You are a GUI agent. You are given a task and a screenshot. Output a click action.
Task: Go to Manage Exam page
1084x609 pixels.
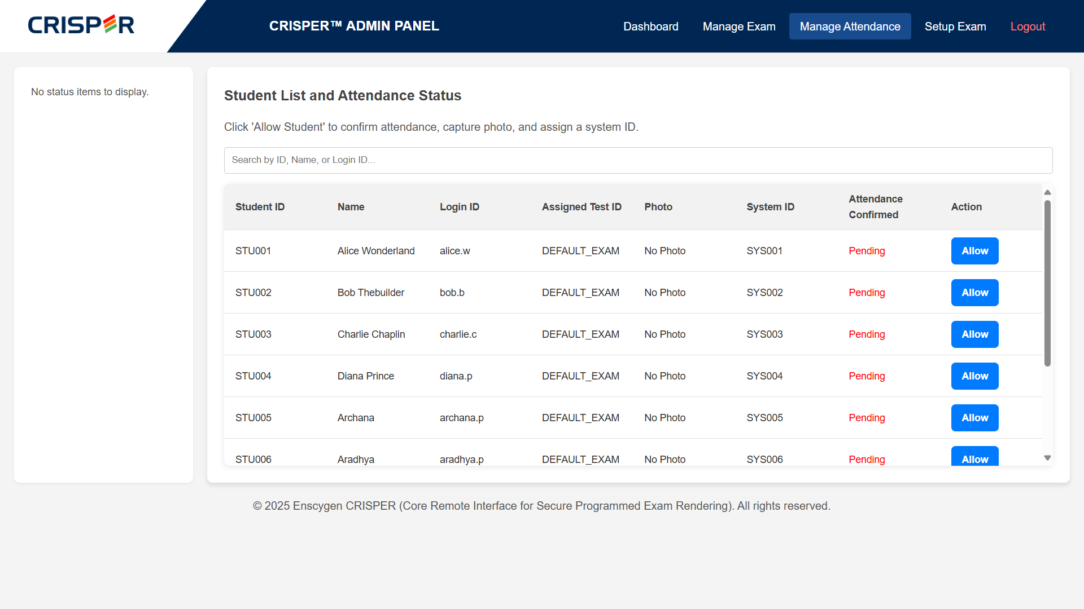tap(739, 27)
